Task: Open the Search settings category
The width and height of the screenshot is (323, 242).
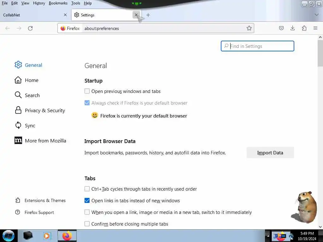Action: point(27,95)
